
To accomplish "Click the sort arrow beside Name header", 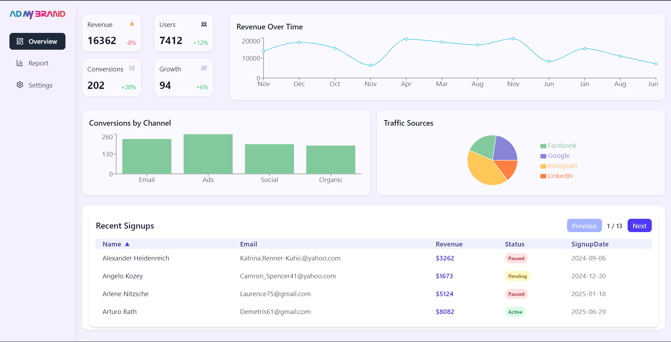I will click(127, 244).
